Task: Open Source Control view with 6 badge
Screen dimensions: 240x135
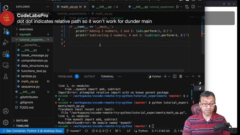Action: (x=6, y=31)
